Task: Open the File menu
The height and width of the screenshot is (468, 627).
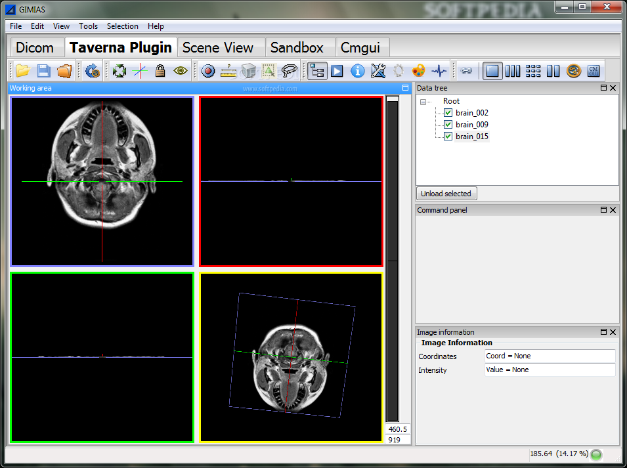Action: point(16,26)
